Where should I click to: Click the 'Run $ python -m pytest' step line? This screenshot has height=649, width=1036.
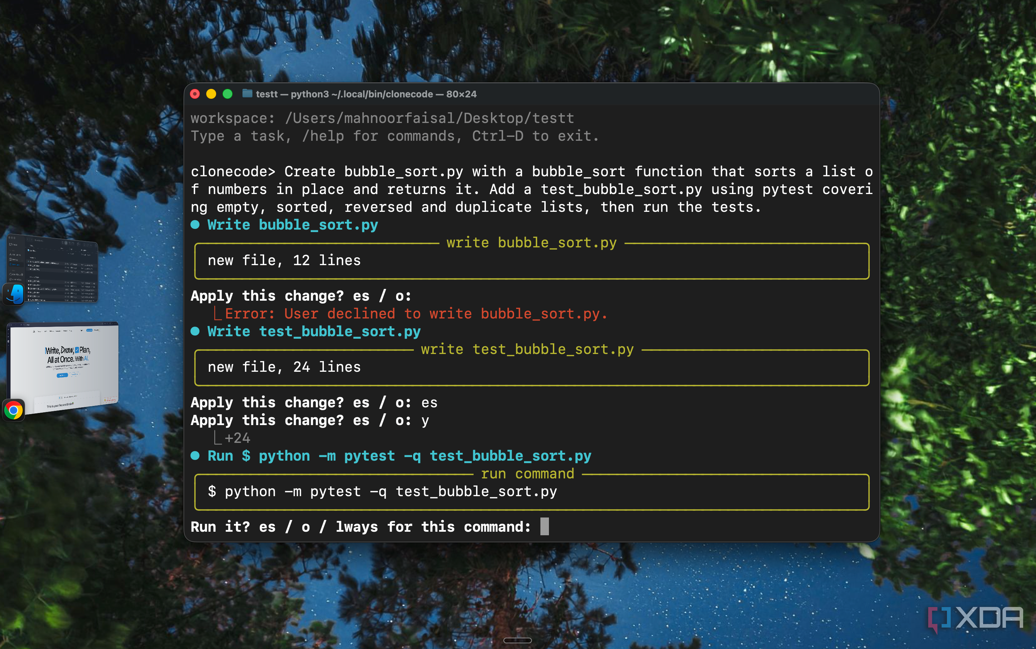(391, 456)
